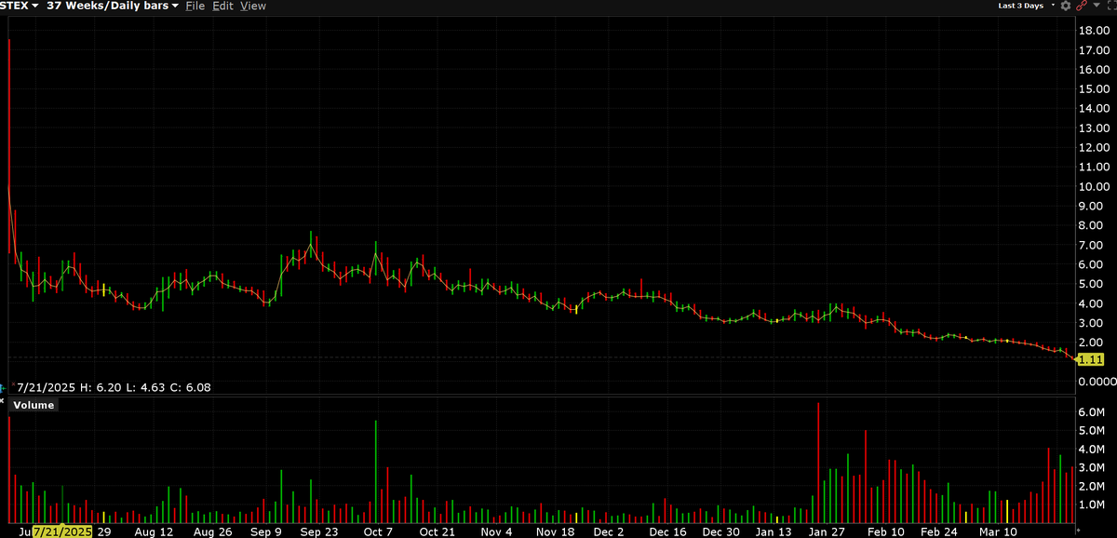The height and width of the screenshot is (538, 1117).
Task: Click the Dec 2 date label
Action: [x=609, y=532]
